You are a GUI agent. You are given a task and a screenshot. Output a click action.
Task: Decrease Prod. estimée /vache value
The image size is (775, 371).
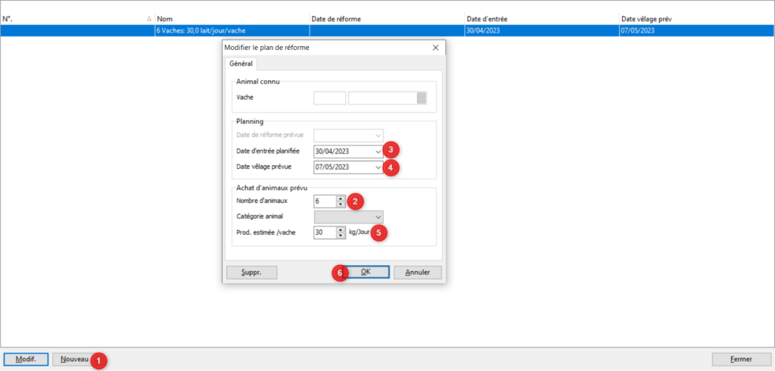point(341,235)
